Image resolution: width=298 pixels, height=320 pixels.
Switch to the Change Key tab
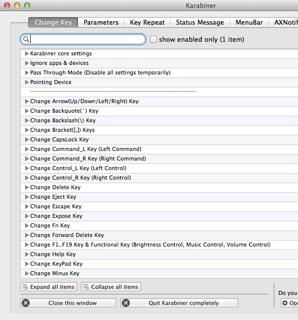click(53, 22)
